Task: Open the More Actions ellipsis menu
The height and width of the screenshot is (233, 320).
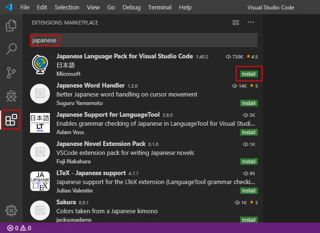Action: 251,22
